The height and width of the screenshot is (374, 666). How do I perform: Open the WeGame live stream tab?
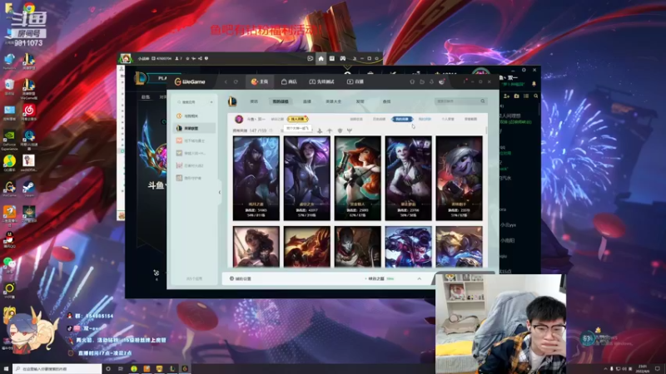pyautogui.click(x=355, y=81)
